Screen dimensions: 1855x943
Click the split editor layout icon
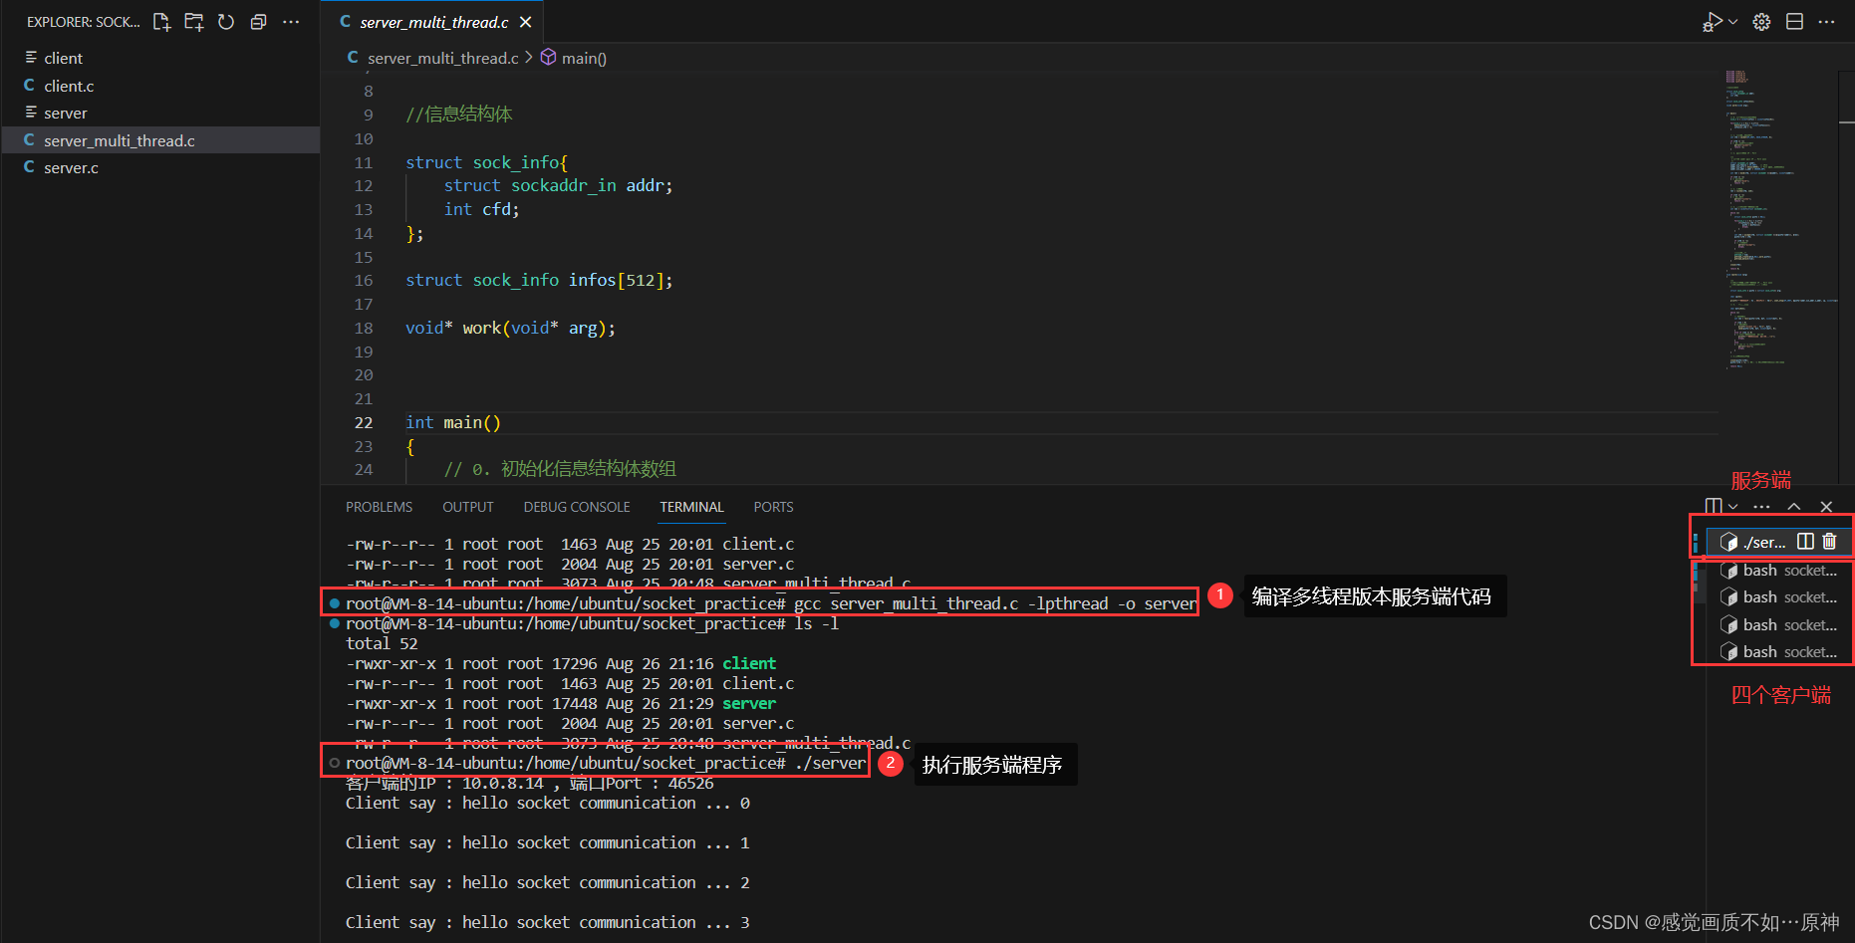coord(1794,22)
